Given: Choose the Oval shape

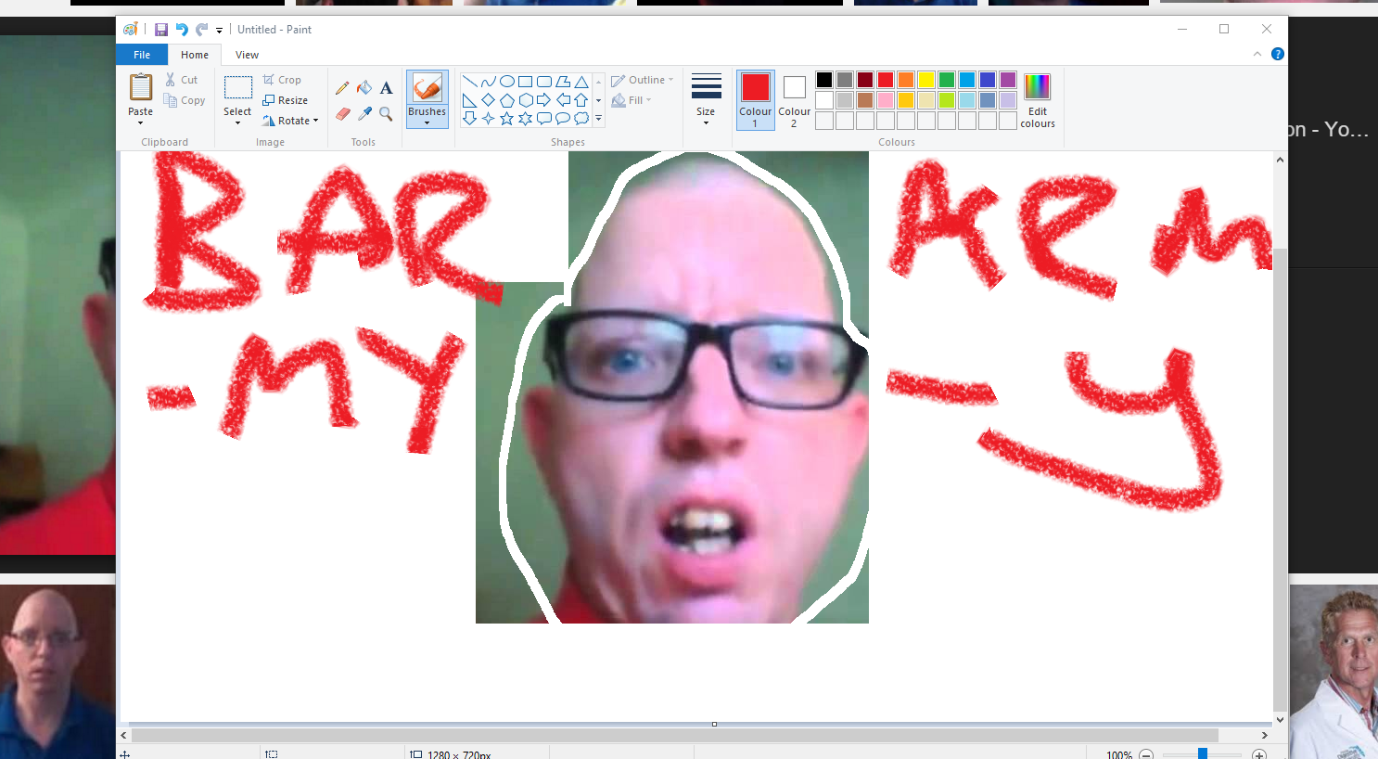Looking at the screenshot, I should tap(507, 82).
